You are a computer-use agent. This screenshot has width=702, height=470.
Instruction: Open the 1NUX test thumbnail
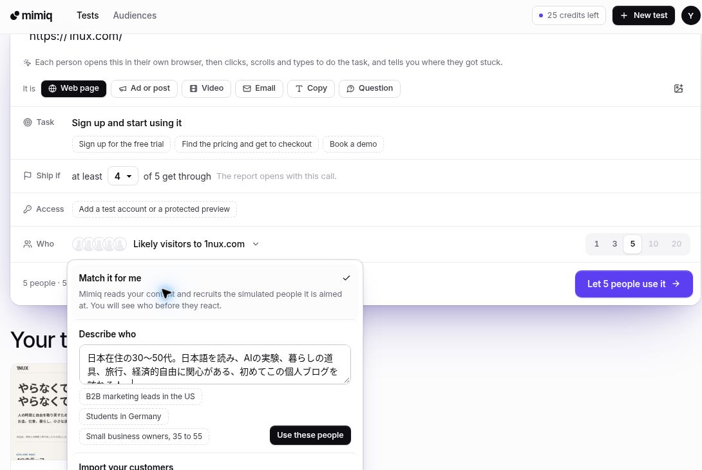click(39, 412)
